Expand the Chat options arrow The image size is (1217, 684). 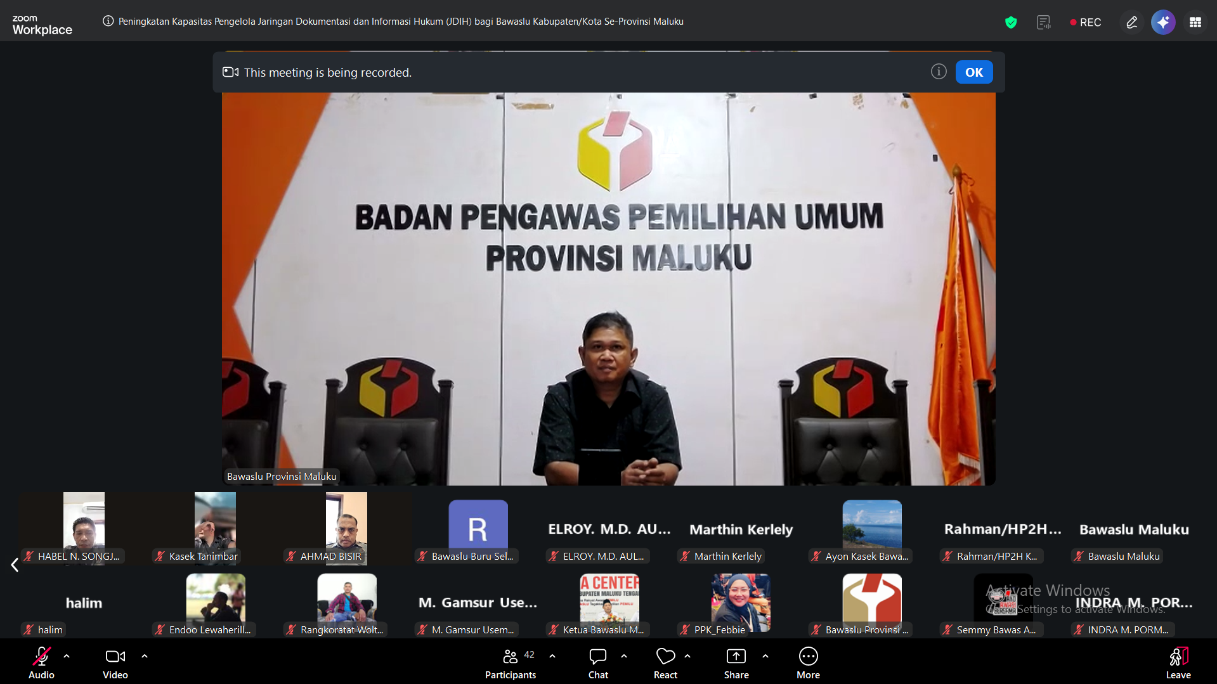624,656
